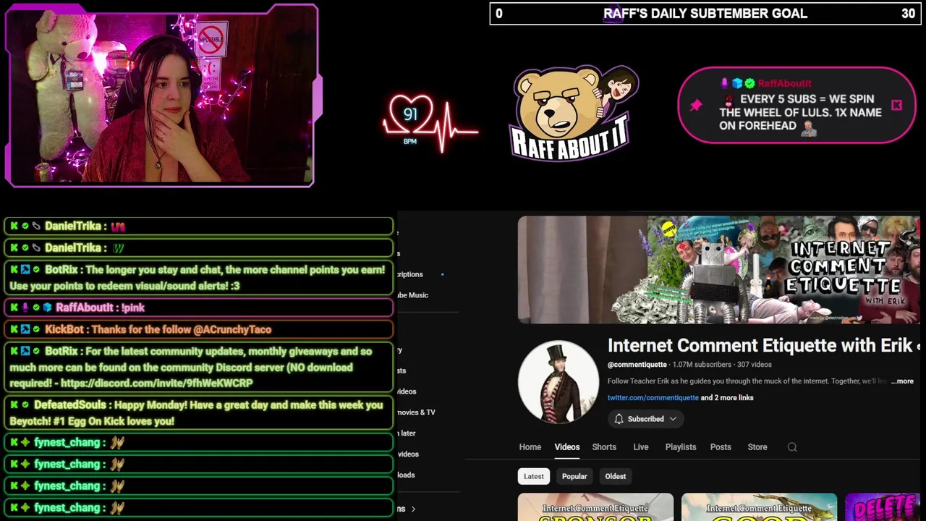Click the Kick logo on pinned message

tap(896, 105)
